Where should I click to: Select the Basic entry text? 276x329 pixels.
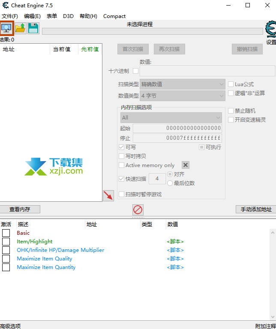click(23, 233)
